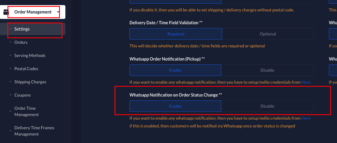The image size is (337, 143).
Task: Click the bullet dot beside Coupons
Action: click(10, 95)
